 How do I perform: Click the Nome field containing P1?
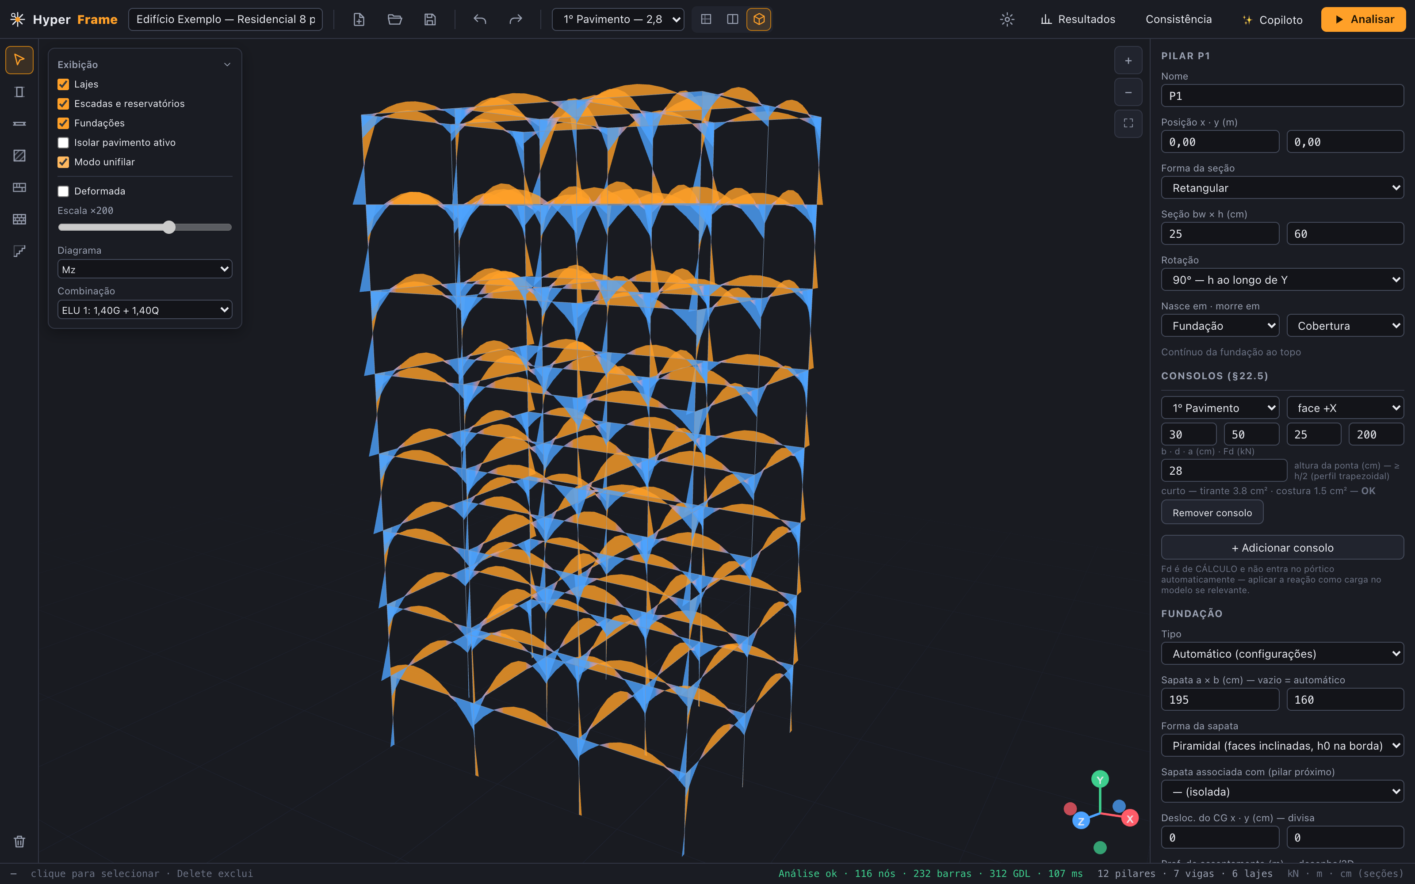pos(1282,95)
